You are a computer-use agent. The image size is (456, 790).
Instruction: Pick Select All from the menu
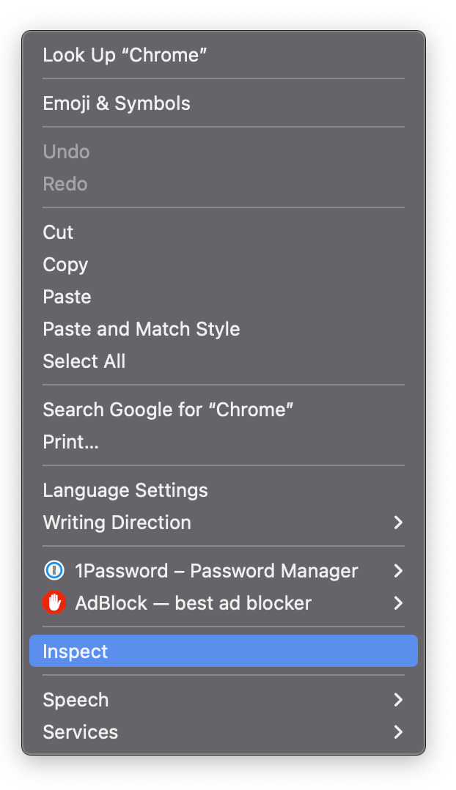(x=84, y=361)
